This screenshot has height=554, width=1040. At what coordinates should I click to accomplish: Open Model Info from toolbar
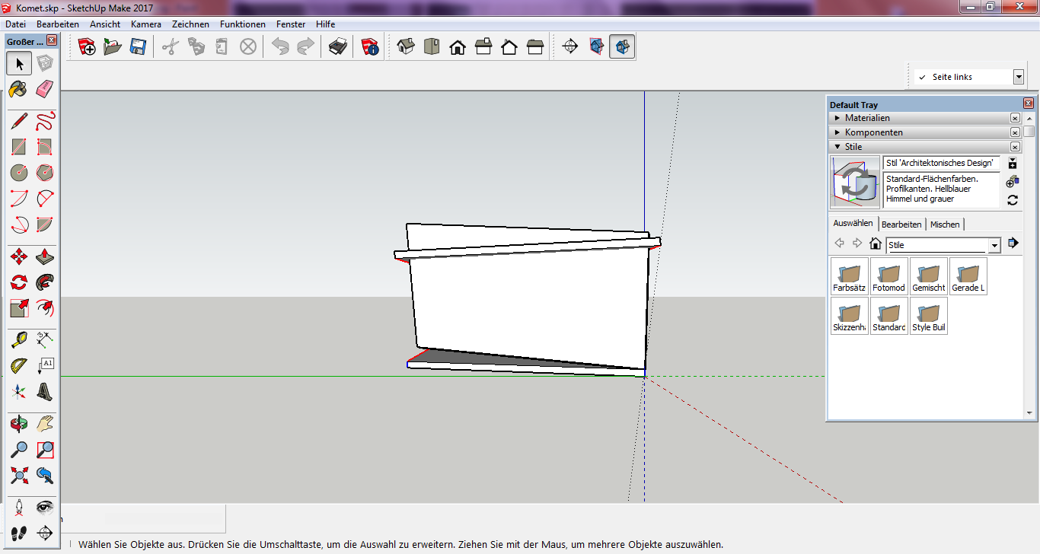[370, 47]
